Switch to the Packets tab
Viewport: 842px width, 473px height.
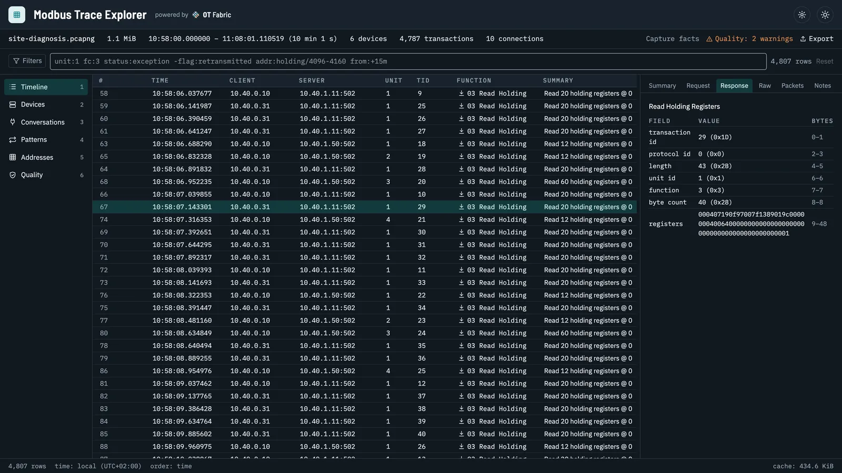tap(792, 86)
